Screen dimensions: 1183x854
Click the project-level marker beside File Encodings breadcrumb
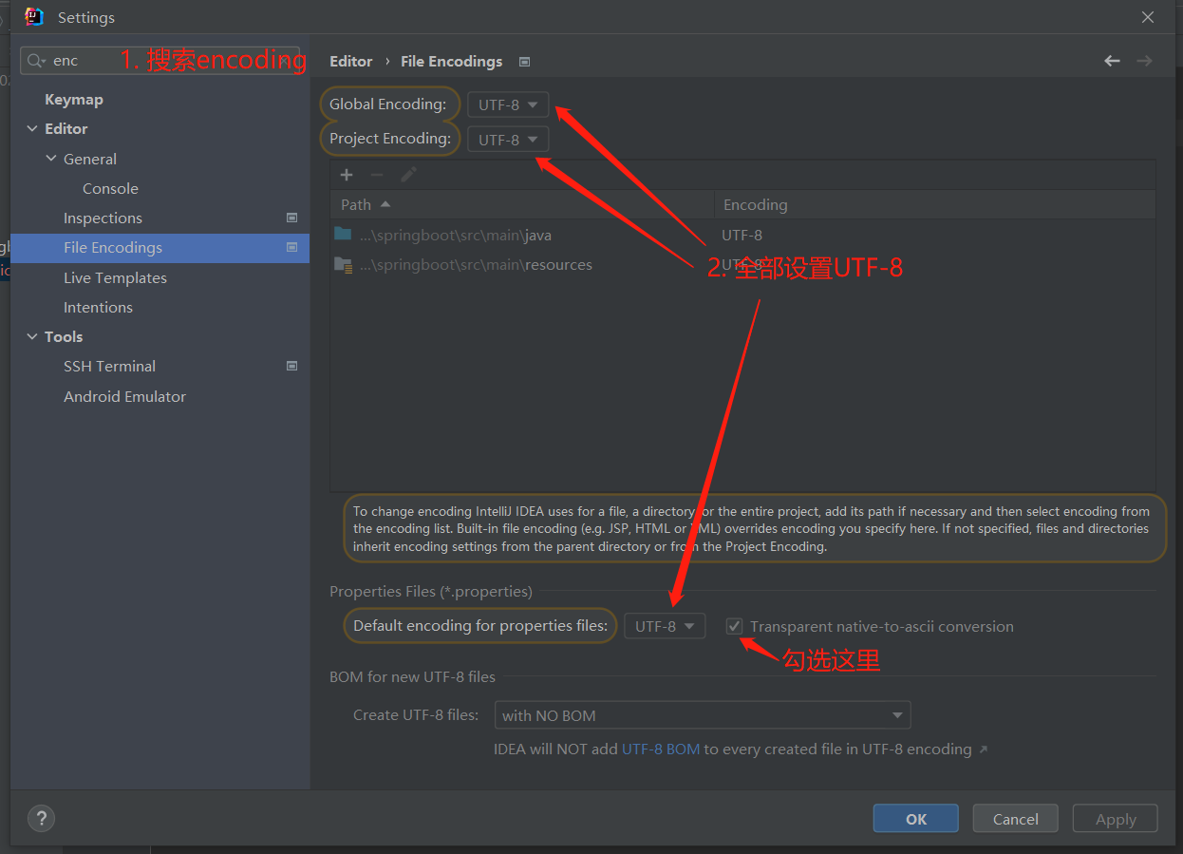[524, 62]
